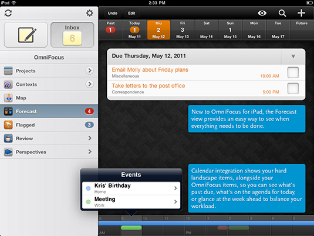
Task: Click the dim green event block near 2
Action: tap(238, 228)
